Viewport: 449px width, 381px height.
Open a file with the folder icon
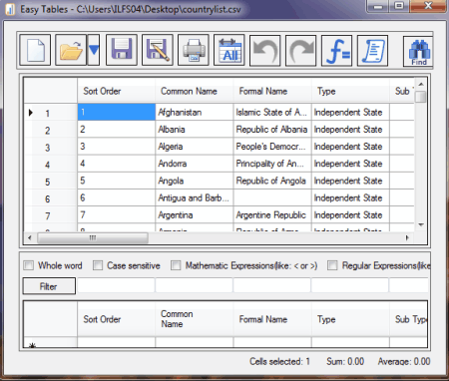click(71, 50)
